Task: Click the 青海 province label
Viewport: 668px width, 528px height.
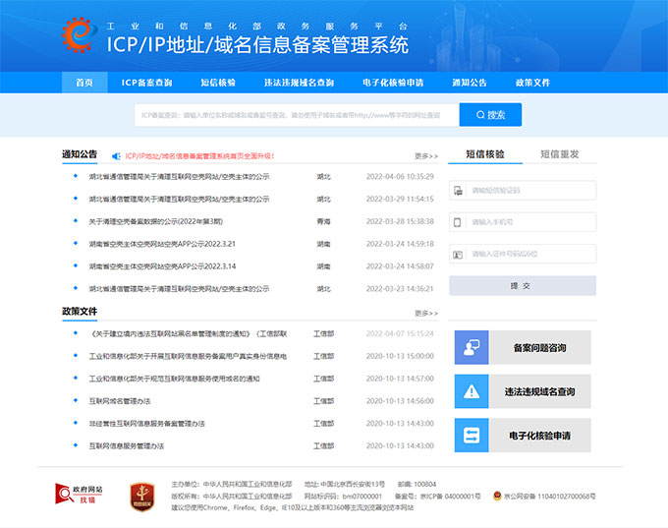Action: click(323, 221)
